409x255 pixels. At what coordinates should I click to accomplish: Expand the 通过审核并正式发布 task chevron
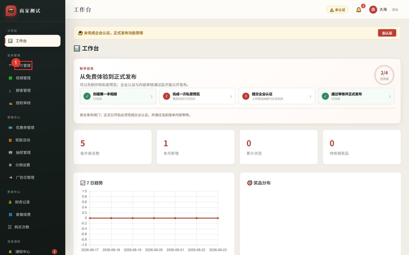390,96
